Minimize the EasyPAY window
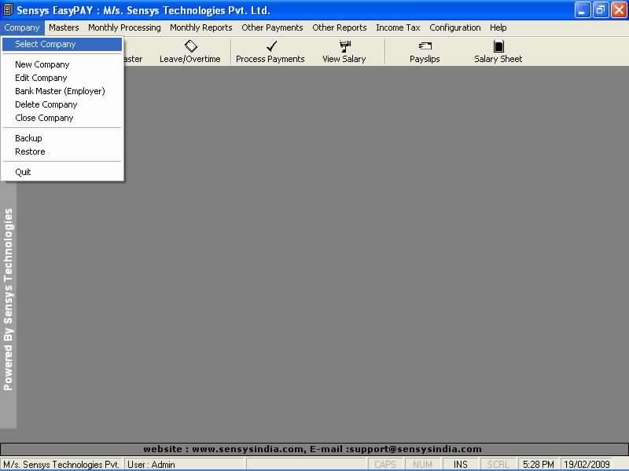629x471 pixels. [x=582, y=9]
